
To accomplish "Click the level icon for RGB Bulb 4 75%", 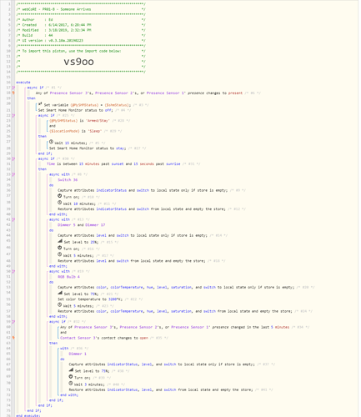I will (60, 293).
